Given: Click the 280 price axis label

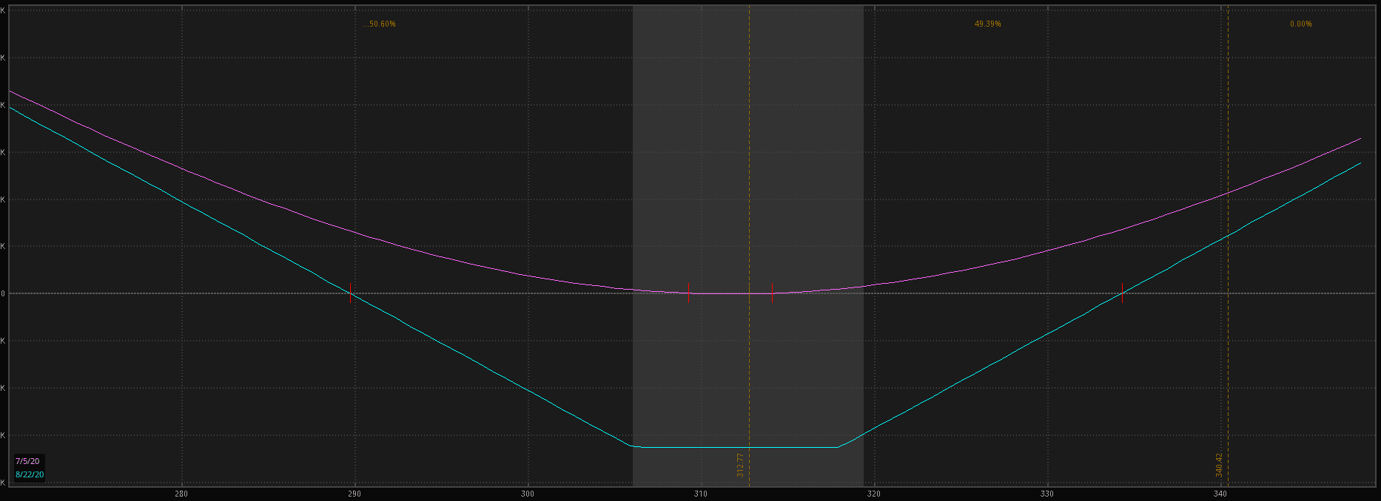Looking at the screenshot, I should click(x=181, y=494).
